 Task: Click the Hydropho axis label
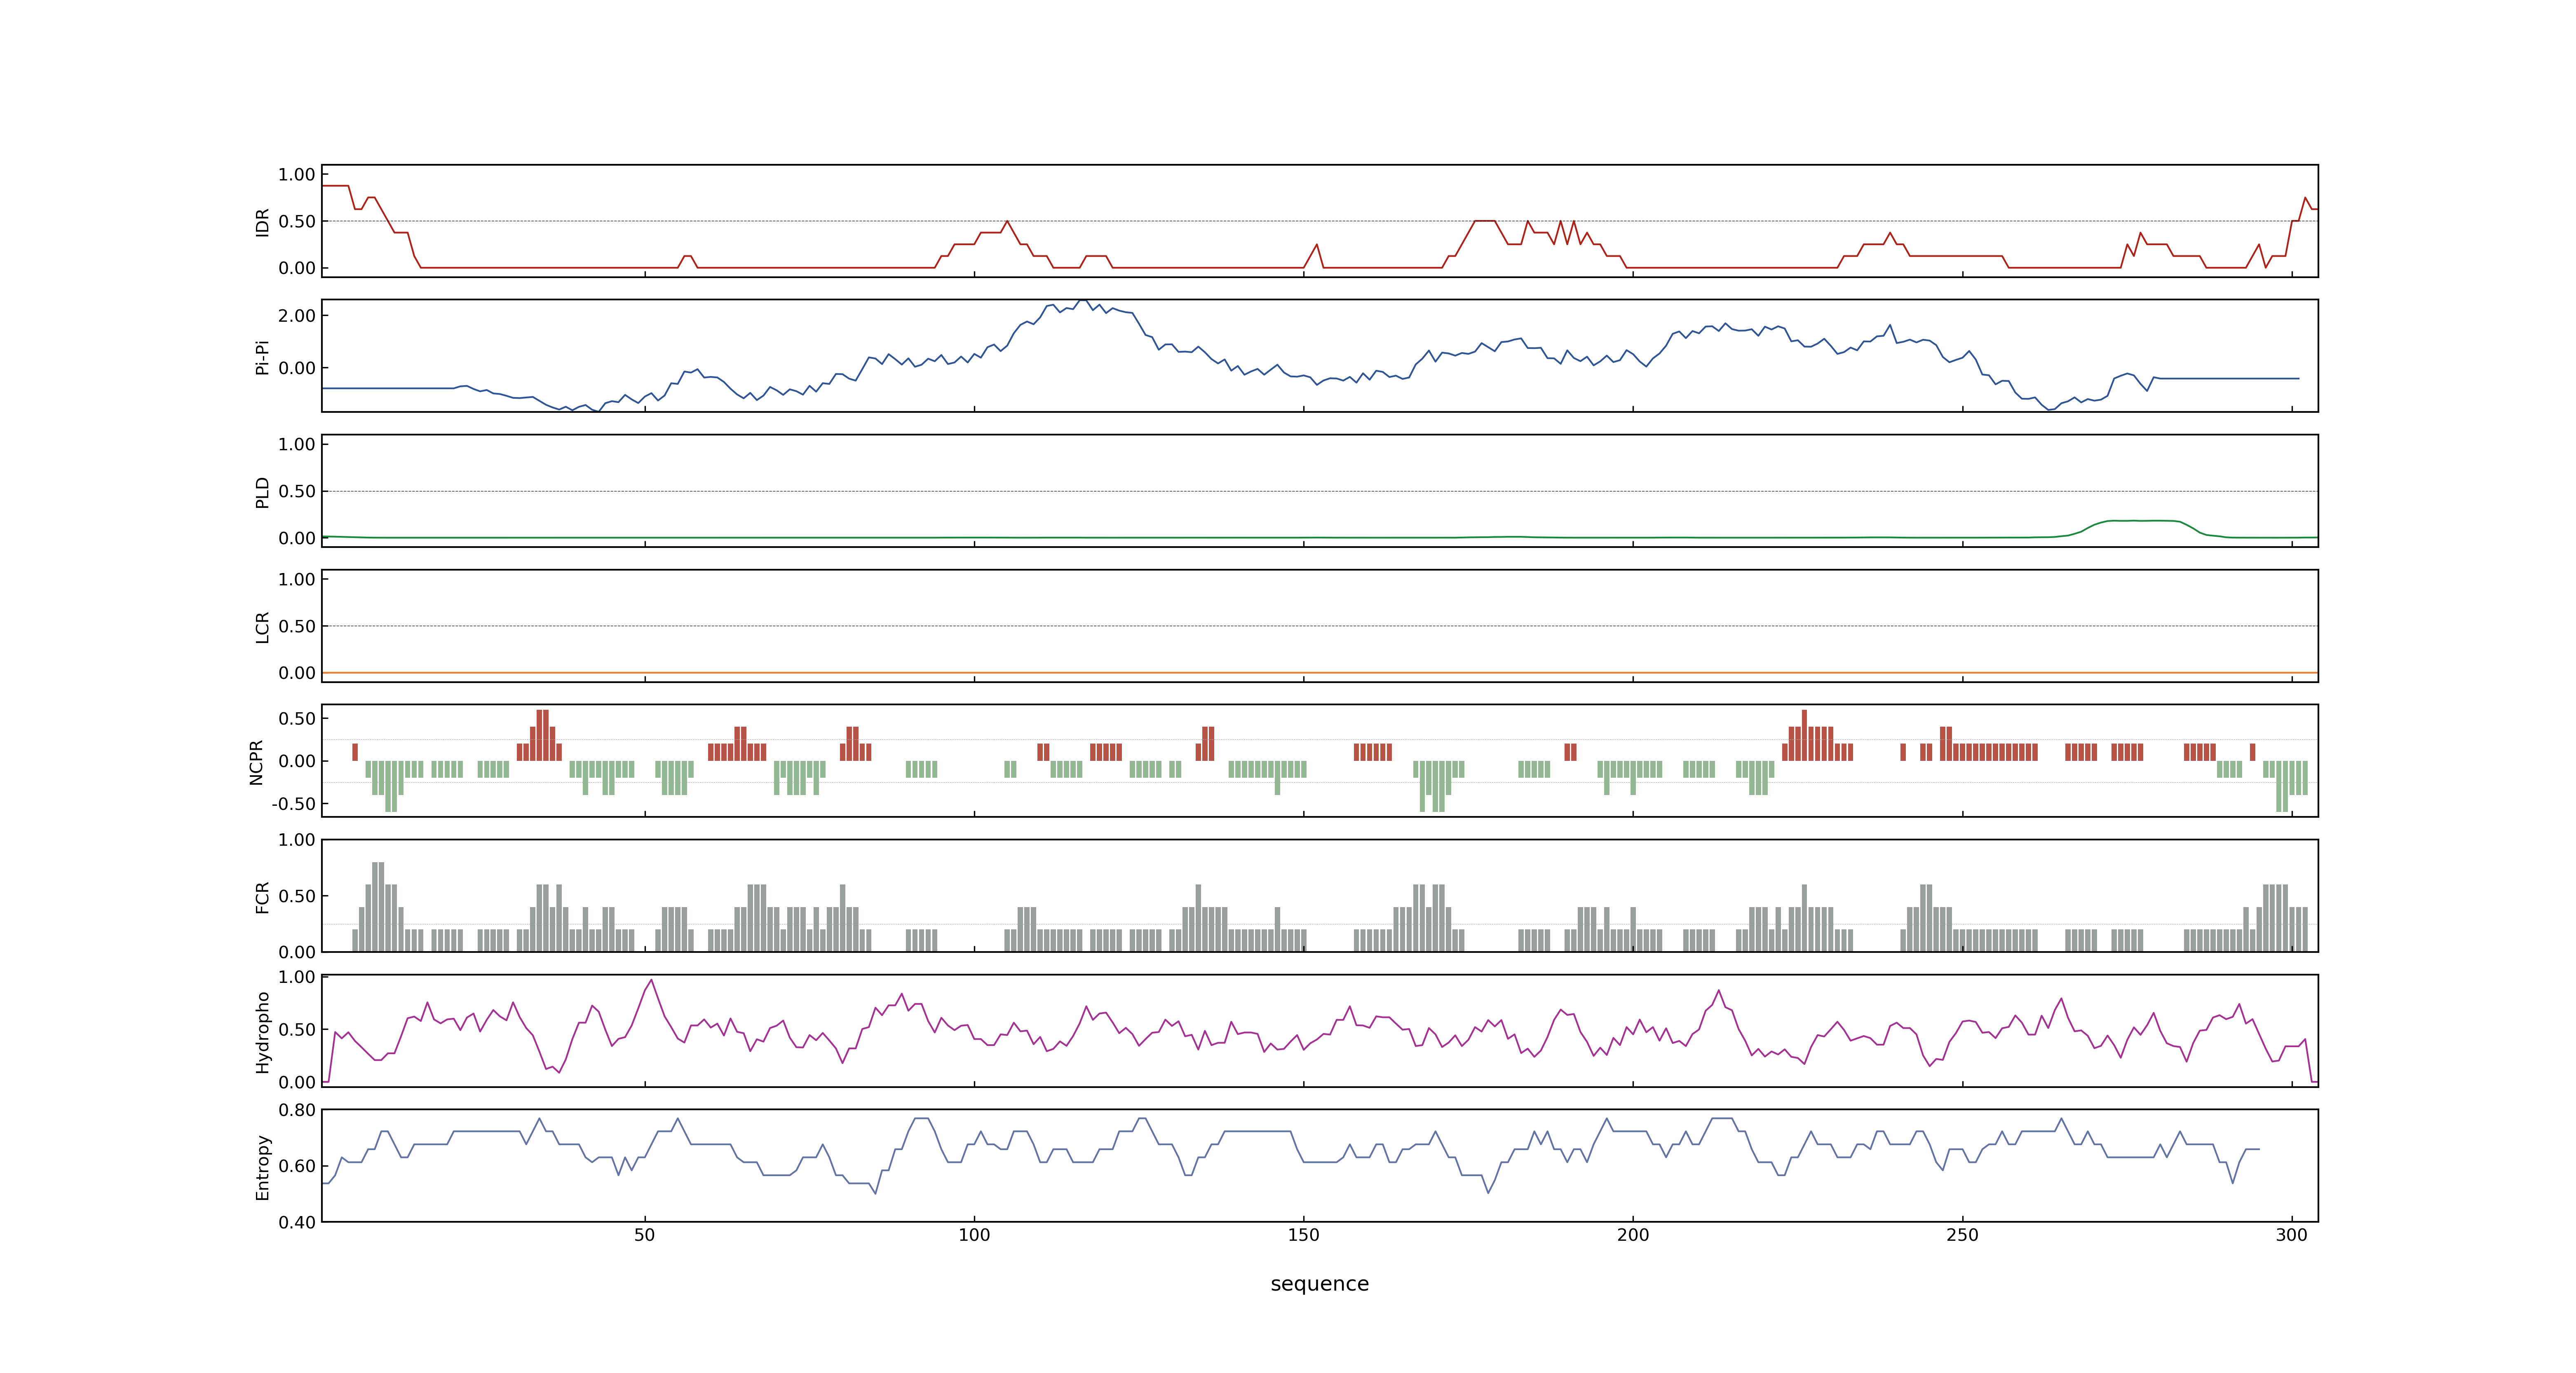click(262, 1032)
